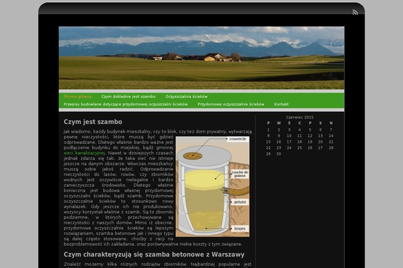Viewport: 403px width, 268px height.
Task: Click the 'arrivée' label in diagram
Action: pyautogui.click(x=240, y=202)
